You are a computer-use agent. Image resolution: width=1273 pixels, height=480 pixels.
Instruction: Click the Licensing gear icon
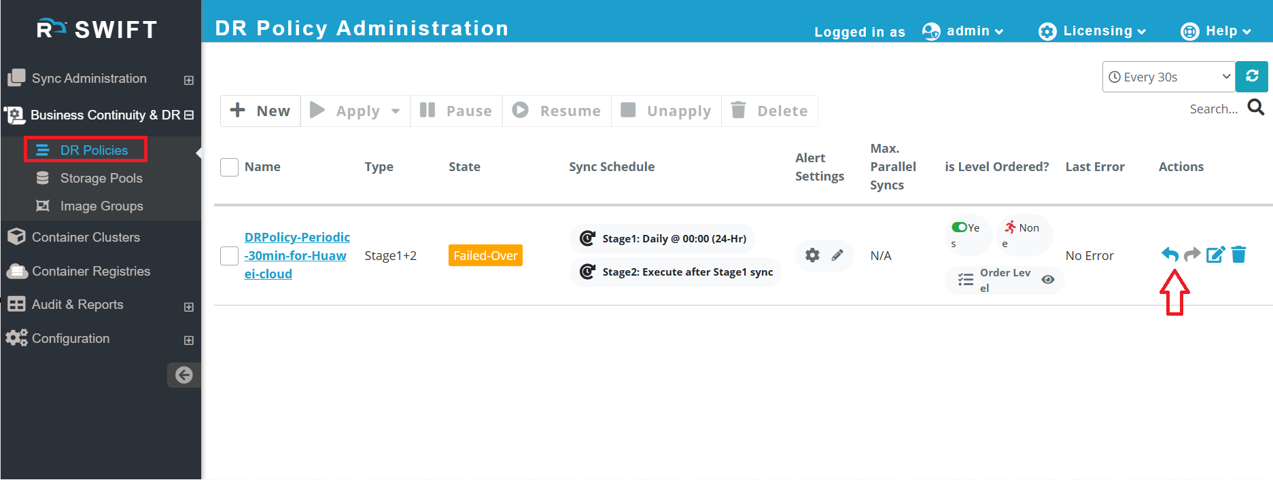click(1047, 31)
